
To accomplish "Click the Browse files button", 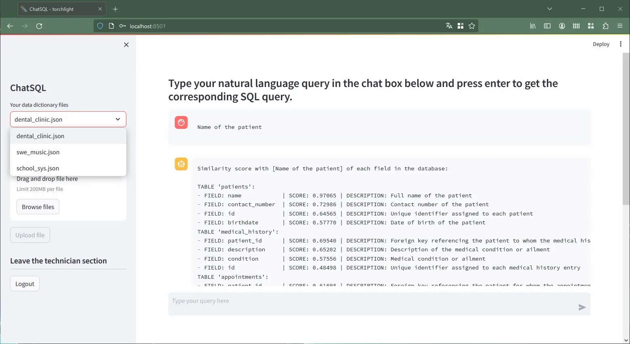I will 38,207.
